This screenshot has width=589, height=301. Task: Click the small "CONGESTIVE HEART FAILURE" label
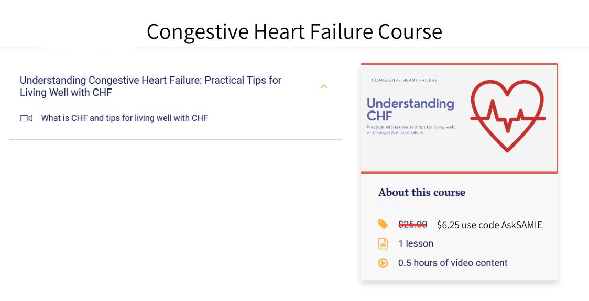point(404,80)
